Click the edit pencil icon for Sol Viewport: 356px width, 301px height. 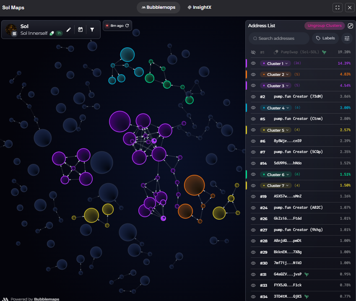coord(69,29)
